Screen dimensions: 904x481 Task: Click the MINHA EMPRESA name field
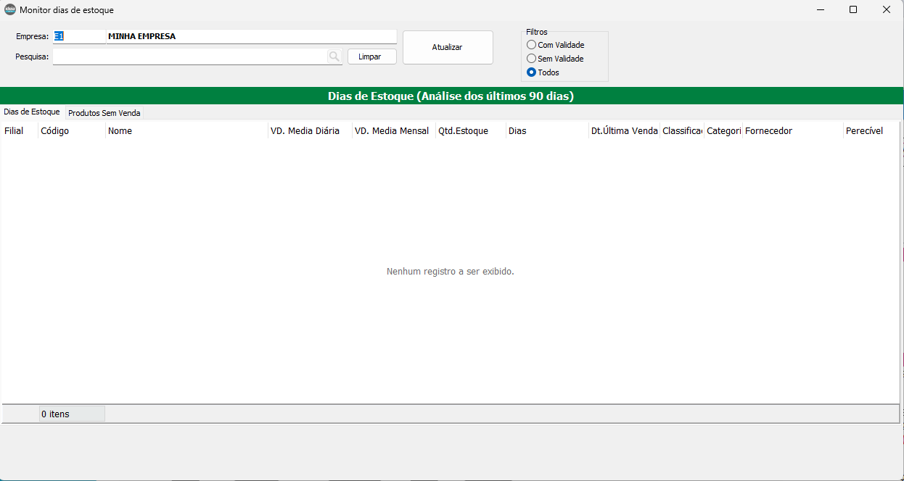coord(250,36)
